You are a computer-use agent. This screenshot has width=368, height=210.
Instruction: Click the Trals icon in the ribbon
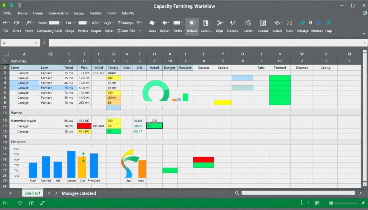(289, 23)
